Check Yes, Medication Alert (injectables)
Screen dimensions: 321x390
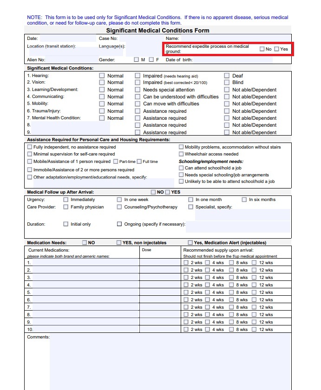point(190,243)
